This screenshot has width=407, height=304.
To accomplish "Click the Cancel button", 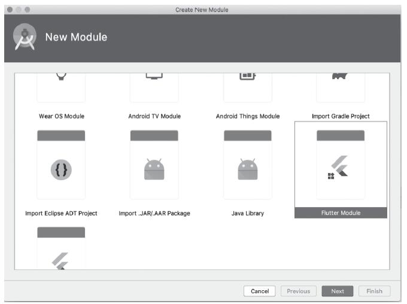I will (260, 291).
